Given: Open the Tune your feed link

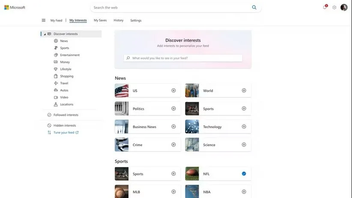Looking at the screenshot, I should [64, 132].
